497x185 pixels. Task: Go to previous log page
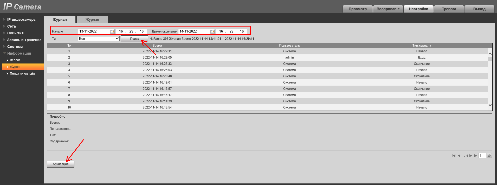(x=459, y=156)
